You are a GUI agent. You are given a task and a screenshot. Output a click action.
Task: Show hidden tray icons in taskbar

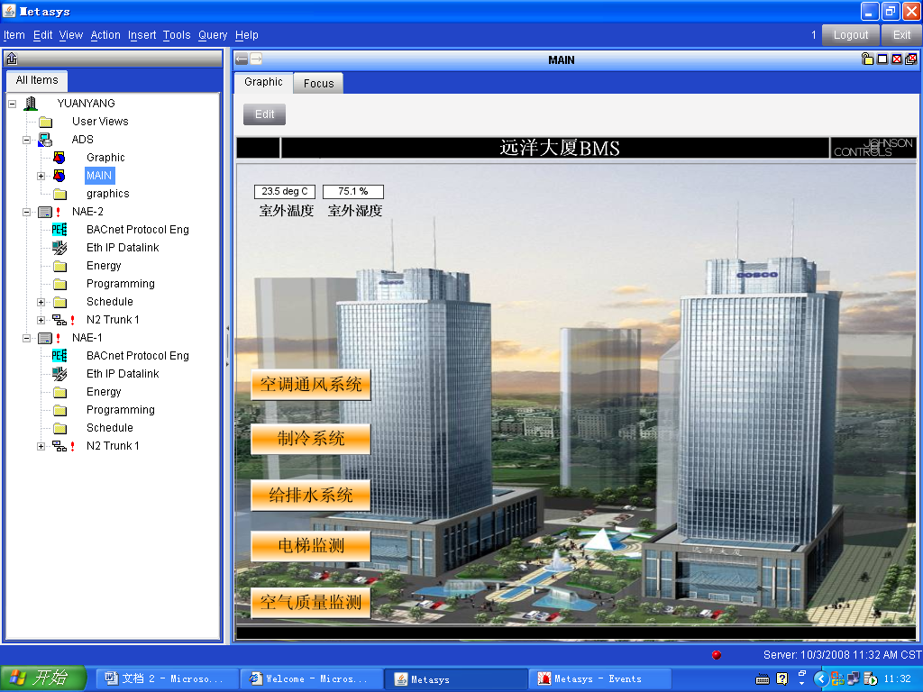pos(820,678)
